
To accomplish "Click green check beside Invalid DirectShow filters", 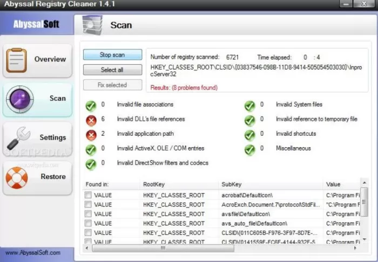I will click(91, 164).
